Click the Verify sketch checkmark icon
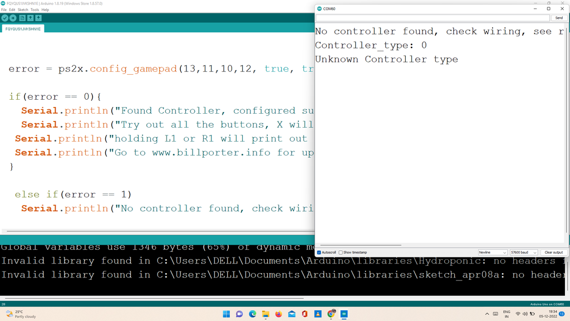 4,18
